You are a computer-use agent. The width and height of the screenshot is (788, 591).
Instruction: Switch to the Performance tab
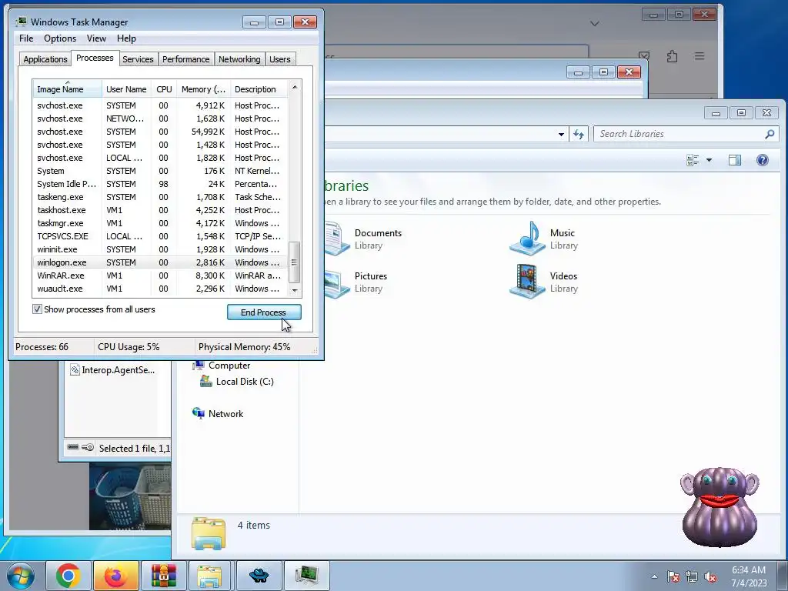185,59
